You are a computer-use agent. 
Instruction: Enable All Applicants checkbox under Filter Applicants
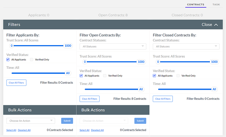point(8,59)
